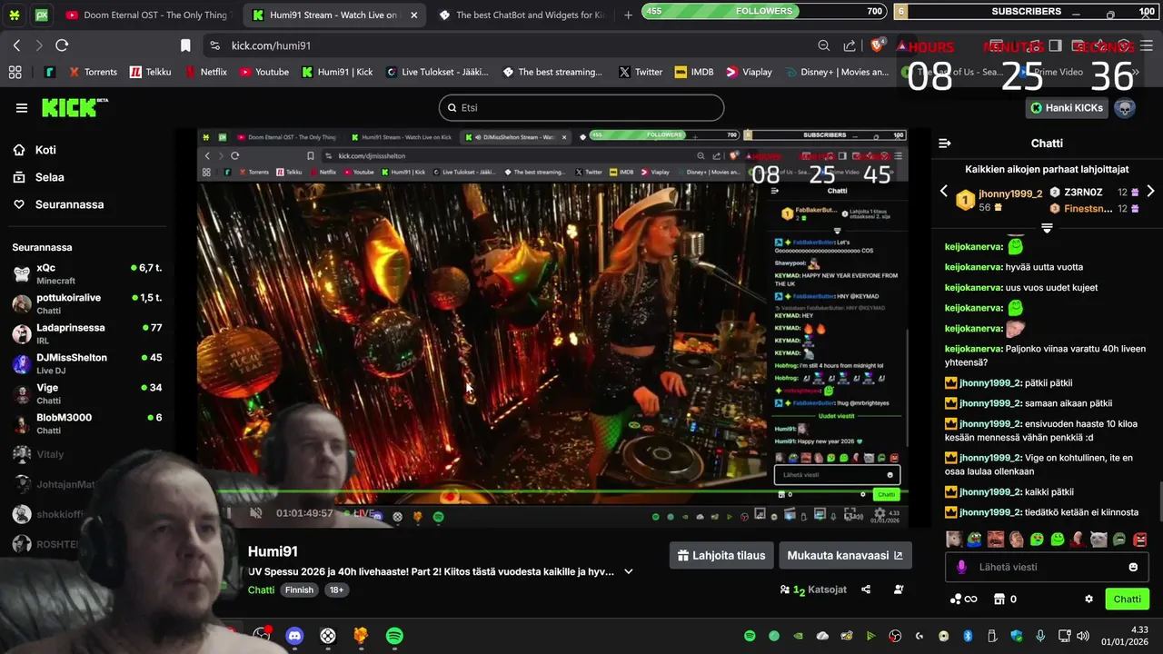Insert the white cat emote from the quick row
Screen dimensions: 1163x654
coord(1098,539)
